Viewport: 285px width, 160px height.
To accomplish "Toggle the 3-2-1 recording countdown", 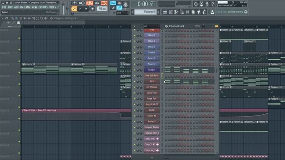I will click(x=89, y=3).
